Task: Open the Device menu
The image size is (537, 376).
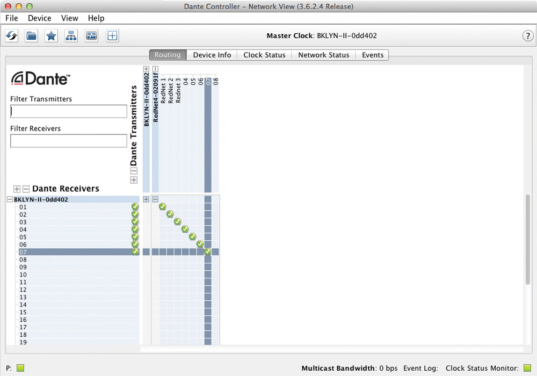Action: 40,18
